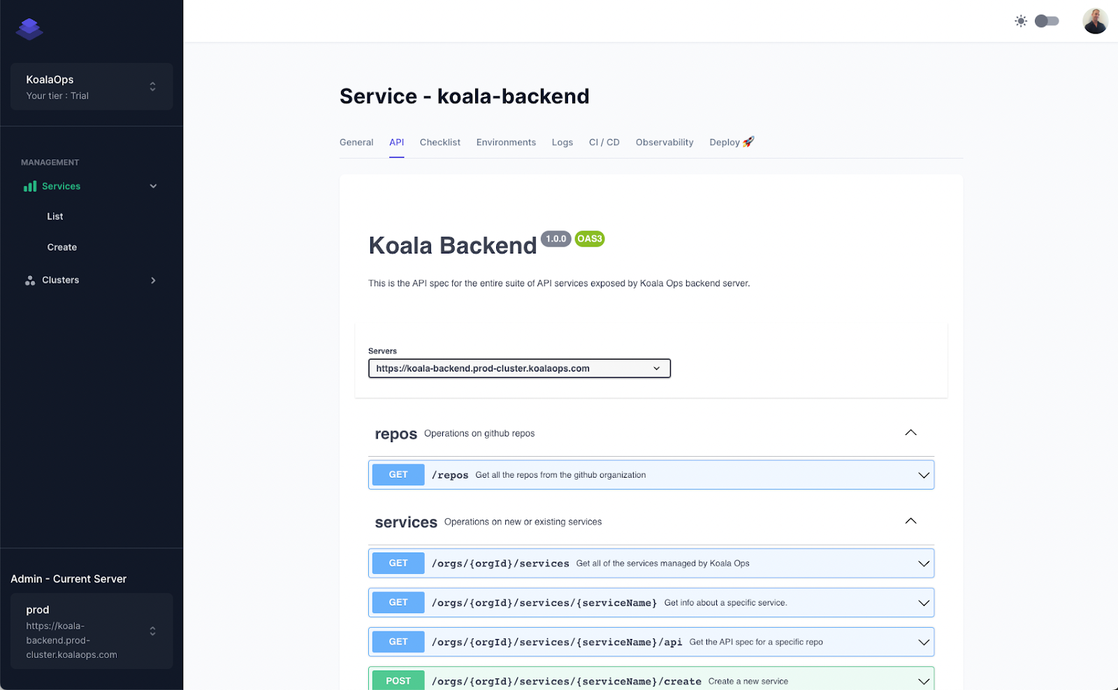Image resolution: width=1118 pixels, height=690 pixels.
Task: Click the 1.0.0 version badge
Action: [x=556, y=239]
